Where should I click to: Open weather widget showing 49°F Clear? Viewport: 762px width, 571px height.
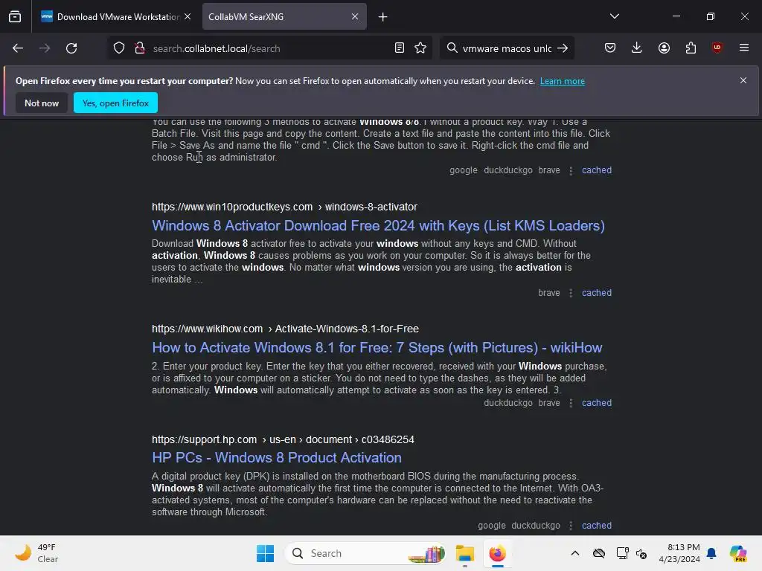coord(36,553)
